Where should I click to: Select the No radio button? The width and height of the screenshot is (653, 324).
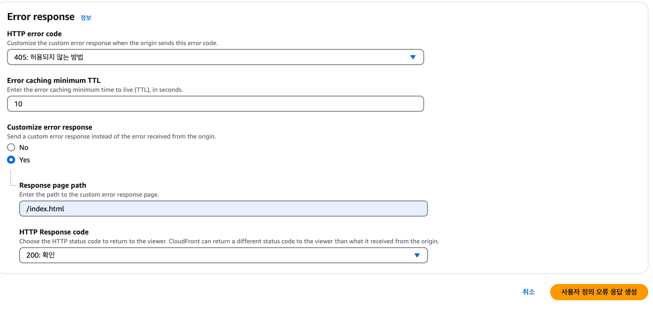point(11,147)
